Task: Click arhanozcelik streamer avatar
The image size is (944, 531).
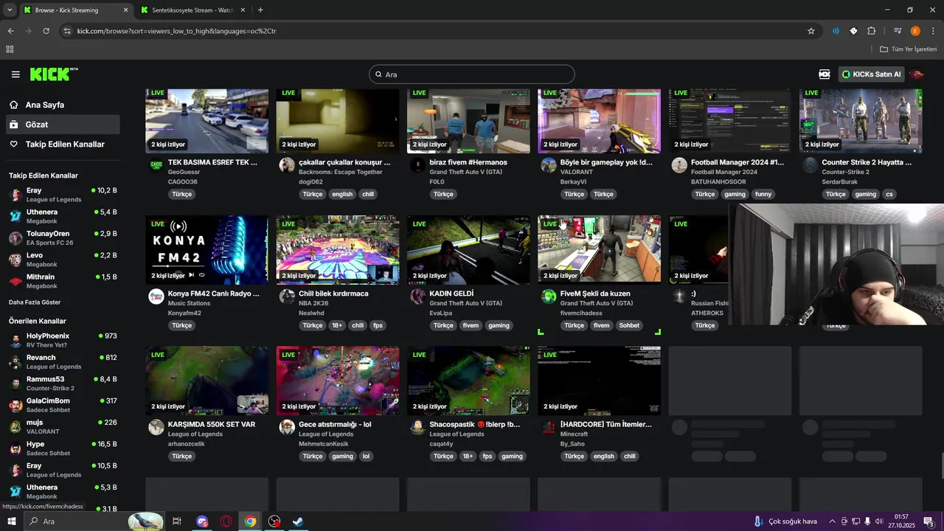Action: point(156,428)
